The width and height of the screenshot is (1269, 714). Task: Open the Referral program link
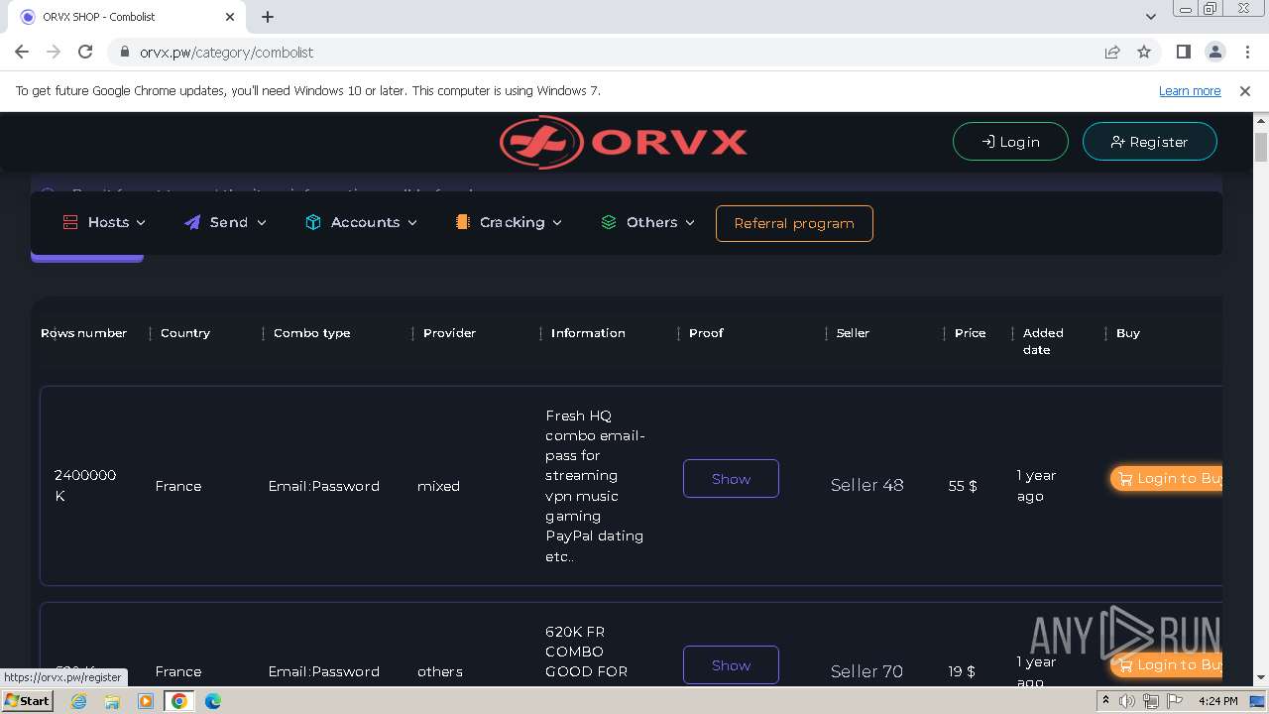click(x=794, y=223)
